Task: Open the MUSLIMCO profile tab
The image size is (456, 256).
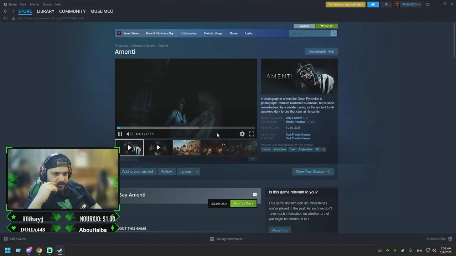Action: 102,11
